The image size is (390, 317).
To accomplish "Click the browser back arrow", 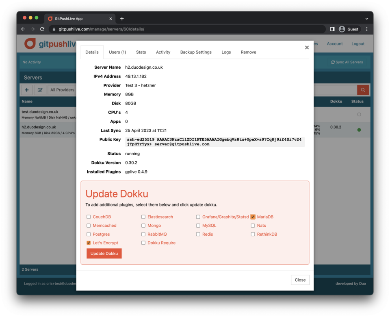I will click(23, 29).
